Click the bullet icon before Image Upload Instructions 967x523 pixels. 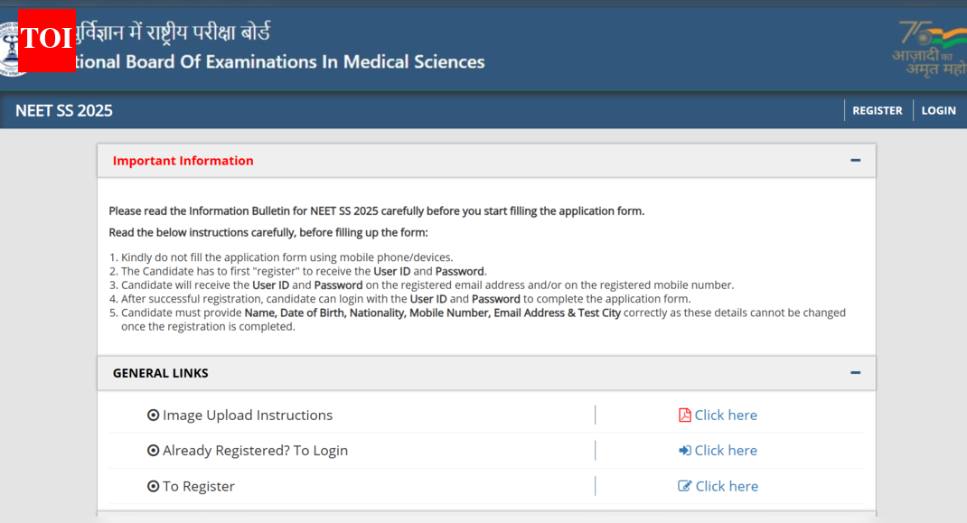click(153, 416)
